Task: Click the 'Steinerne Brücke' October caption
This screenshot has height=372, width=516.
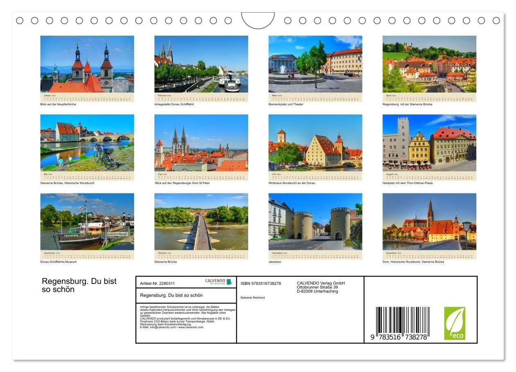Action: [x=166, y=262]
